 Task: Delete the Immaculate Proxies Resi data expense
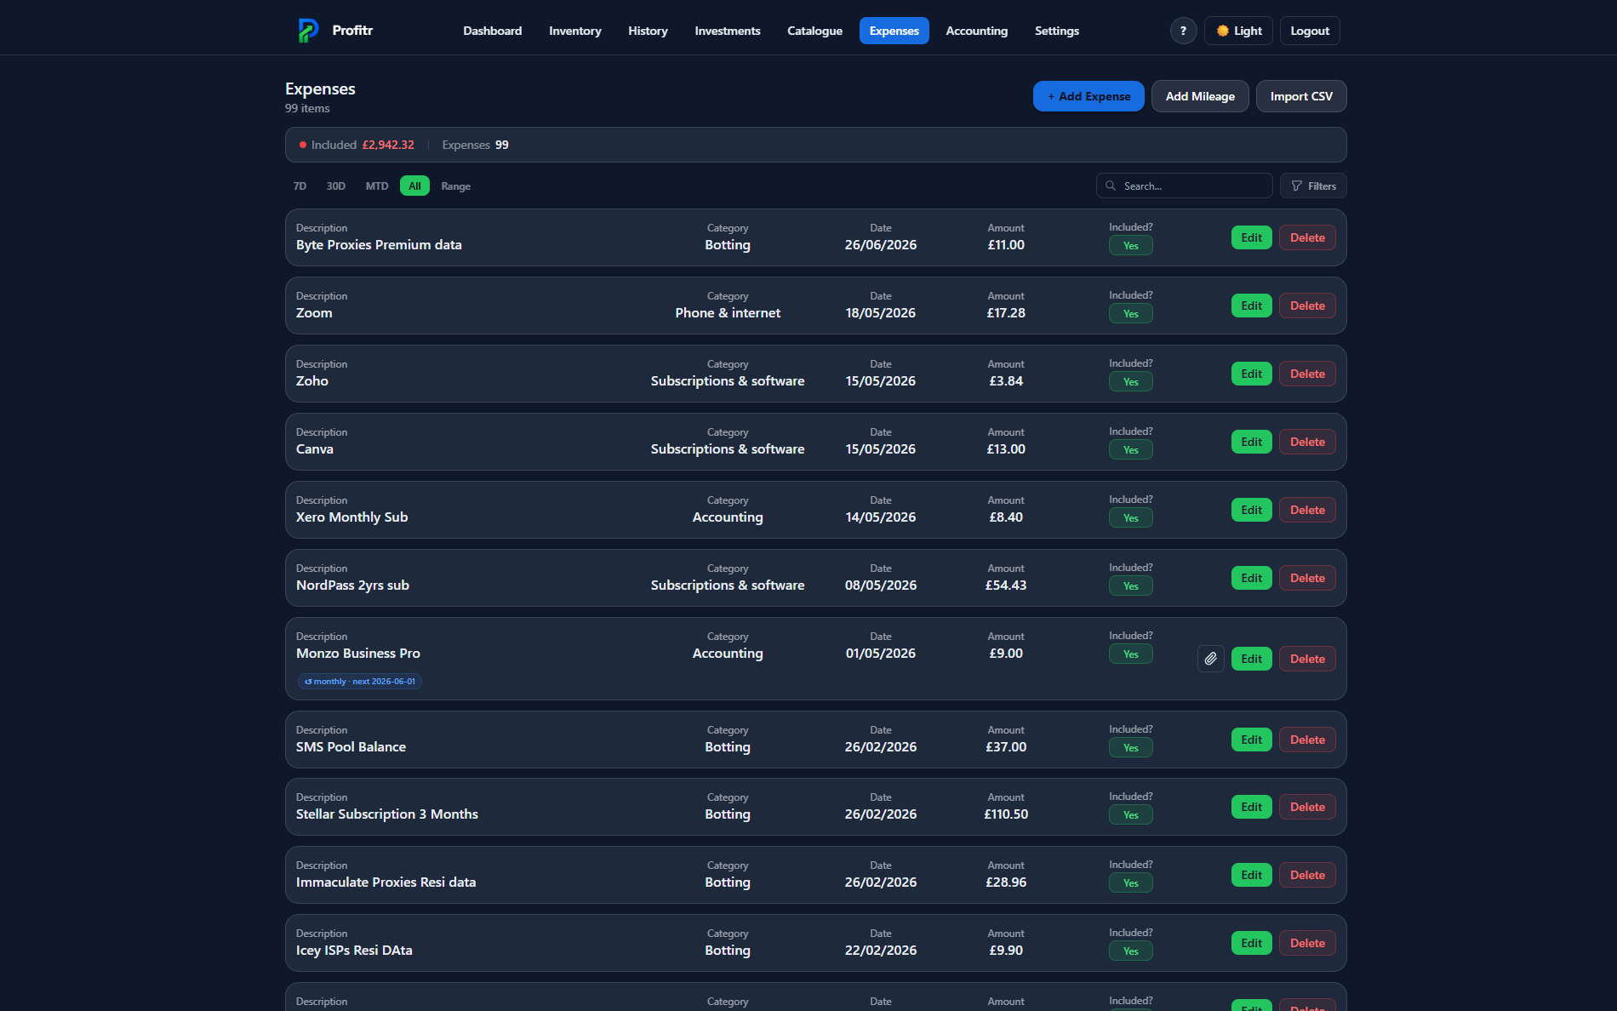click(x=1307, y=875)
